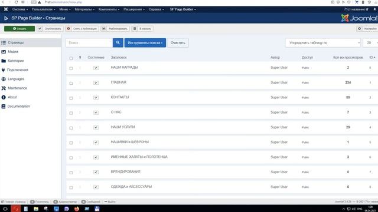The width and height of the screenshot is (378, 212).
Task: Select the О НАС row checkbox
Action: [71, 113]
